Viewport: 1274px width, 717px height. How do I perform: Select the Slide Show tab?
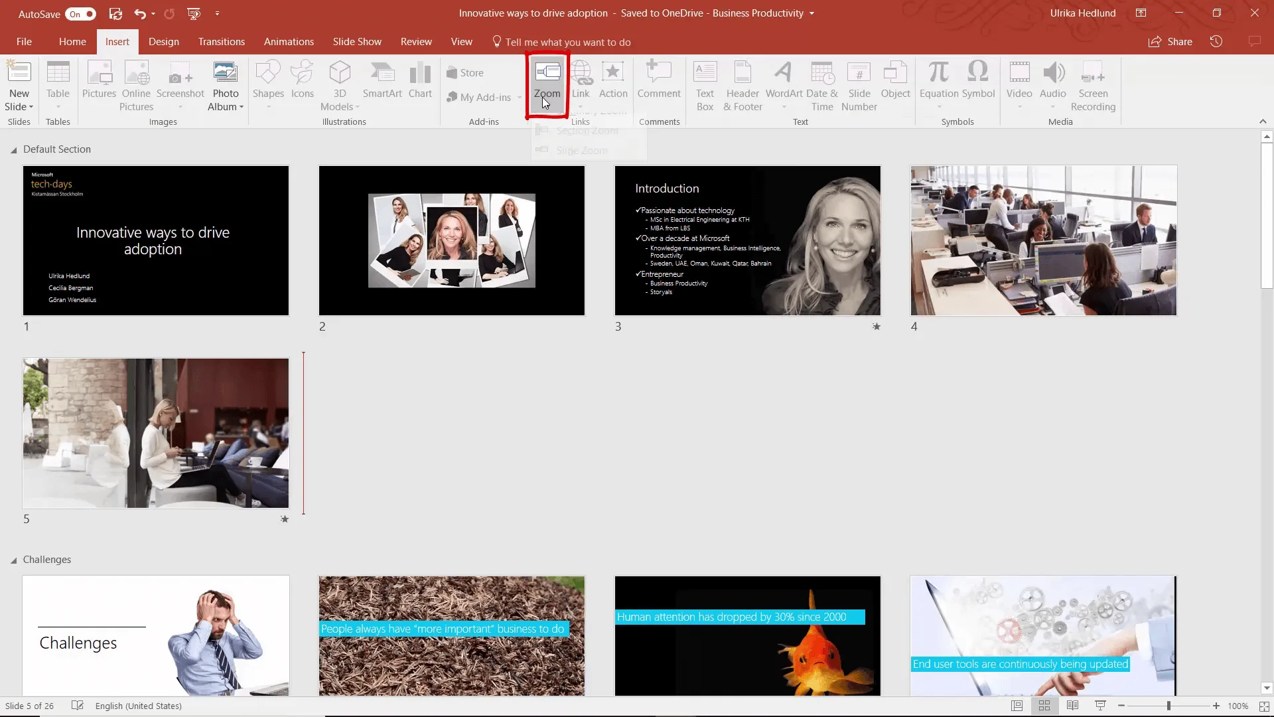pyautogui.click(x=357, y=41)
